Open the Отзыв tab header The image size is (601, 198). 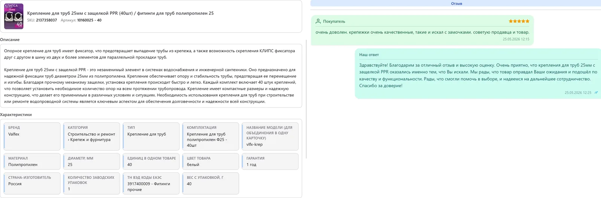pyautogui.click(x=456, y=3)
